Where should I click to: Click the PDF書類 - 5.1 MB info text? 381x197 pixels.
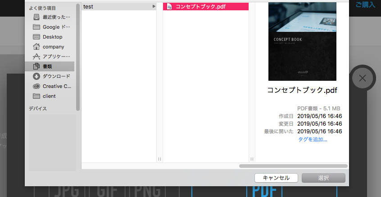(x=318, y=109)
